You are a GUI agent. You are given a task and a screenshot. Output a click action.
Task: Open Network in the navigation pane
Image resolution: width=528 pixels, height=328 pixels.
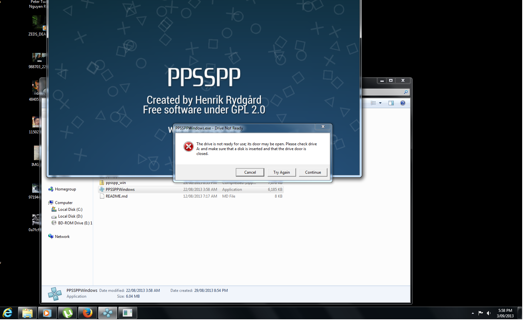pos(62,237)
